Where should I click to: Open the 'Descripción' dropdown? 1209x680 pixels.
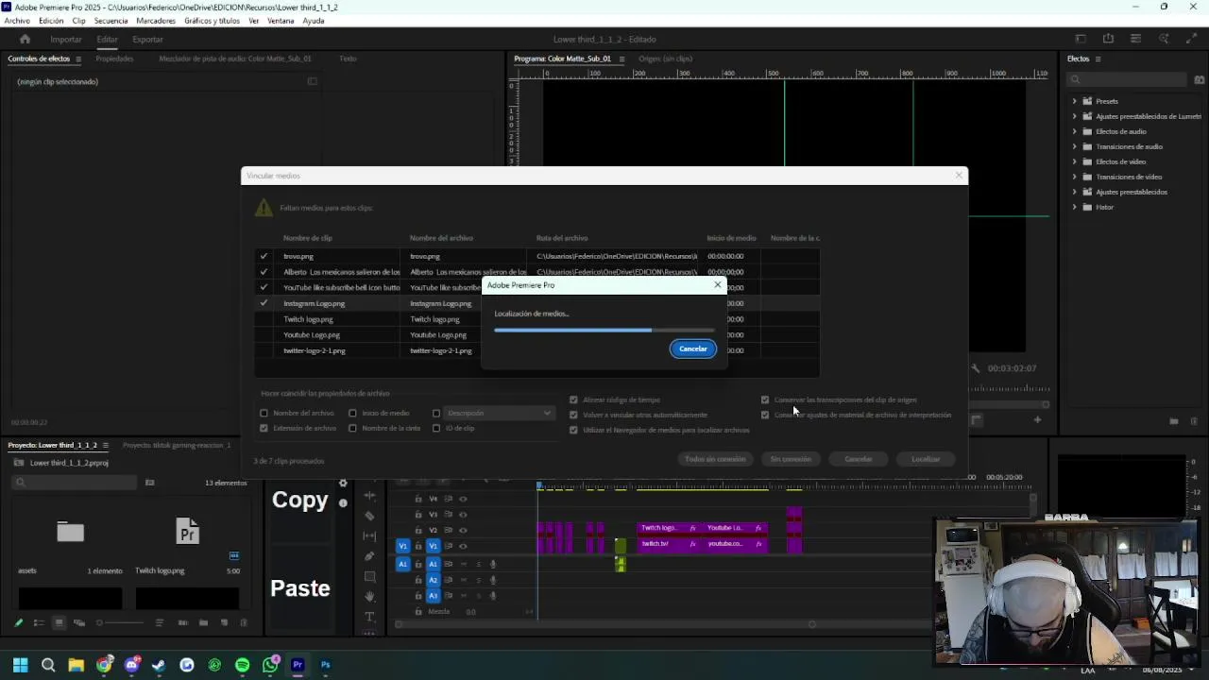pyautogui.click(x=499, y=413)
